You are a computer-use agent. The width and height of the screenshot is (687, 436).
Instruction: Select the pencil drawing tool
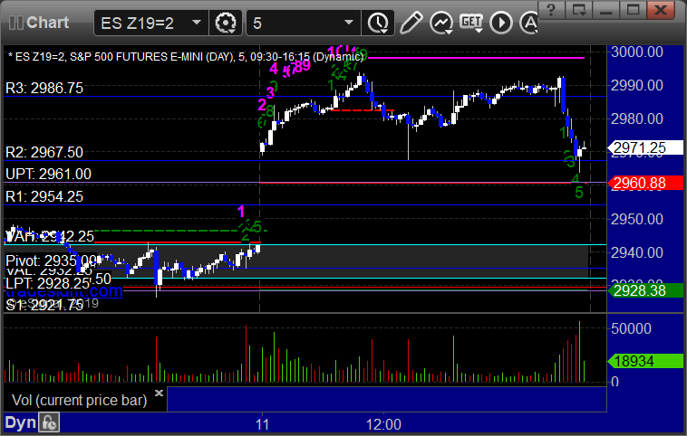(x=411, y=23)
